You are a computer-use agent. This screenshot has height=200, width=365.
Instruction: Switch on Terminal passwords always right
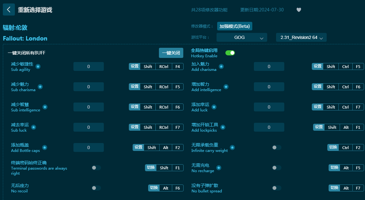click(x=96, y=168)
